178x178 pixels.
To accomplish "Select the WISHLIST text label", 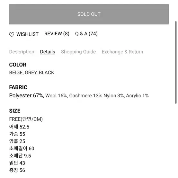I will point(27,34).
